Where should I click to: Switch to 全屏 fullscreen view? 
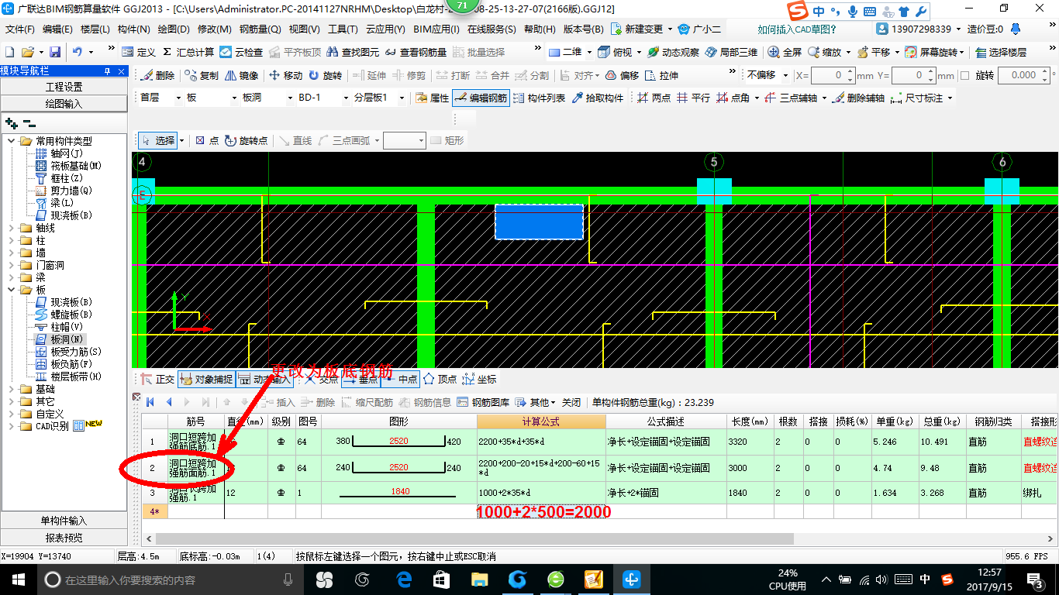click(785, 52)
